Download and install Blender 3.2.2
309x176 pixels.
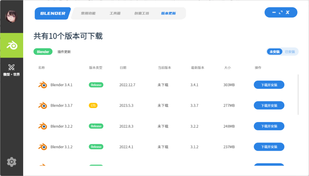(269, 126)
